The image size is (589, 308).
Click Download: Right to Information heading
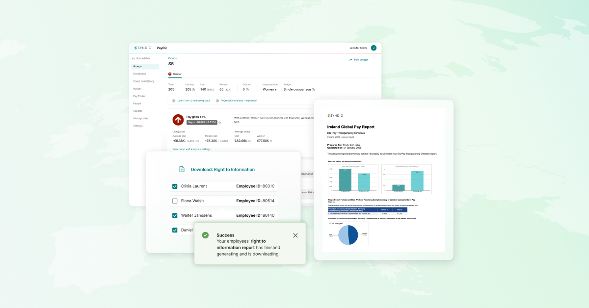click(223, 169)
